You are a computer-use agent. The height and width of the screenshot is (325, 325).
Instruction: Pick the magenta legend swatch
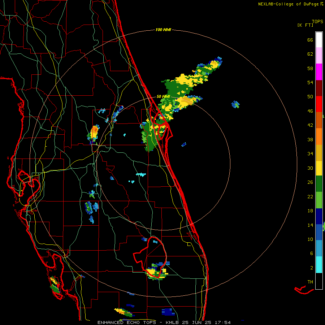click(x=319, y=72)
